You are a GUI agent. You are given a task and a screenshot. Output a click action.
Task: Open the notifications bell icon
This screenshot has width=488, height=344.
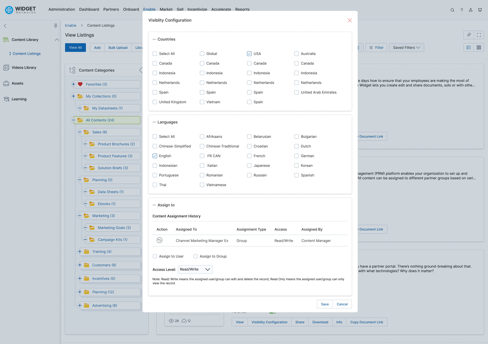coord(480,10)
